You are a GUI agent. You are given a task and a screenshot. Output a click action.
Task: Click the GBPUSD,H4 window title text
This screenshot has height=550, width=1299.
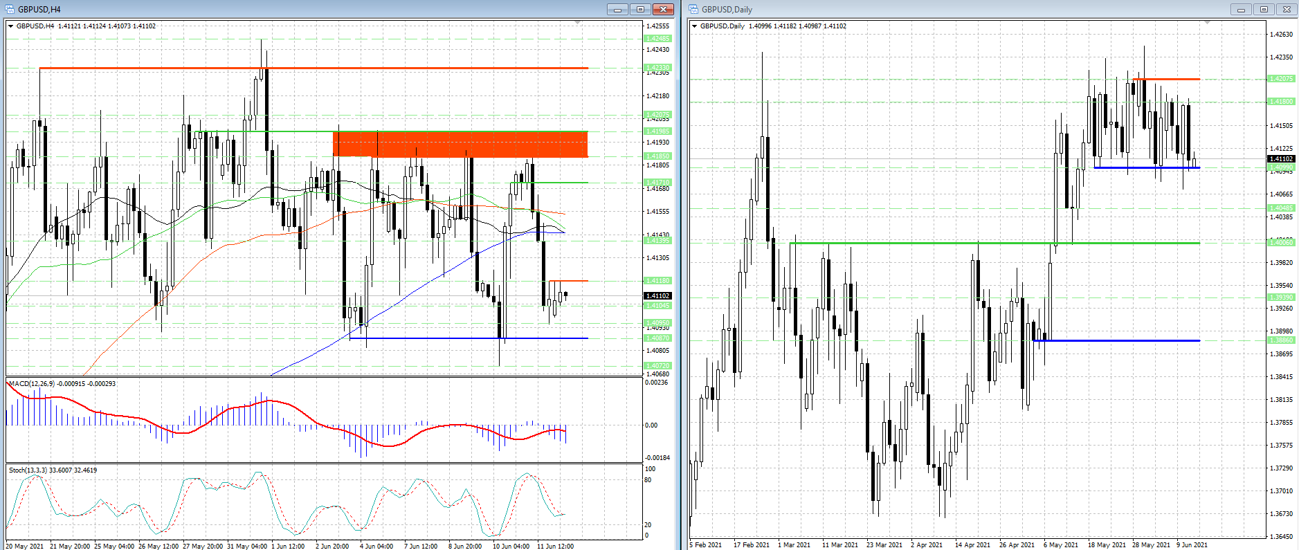(39, 9)
